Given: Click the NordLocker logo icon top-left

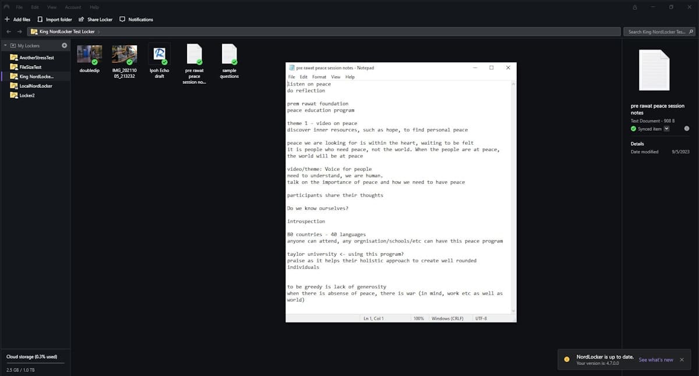Looking at the screenshot, I should (6, 7).
